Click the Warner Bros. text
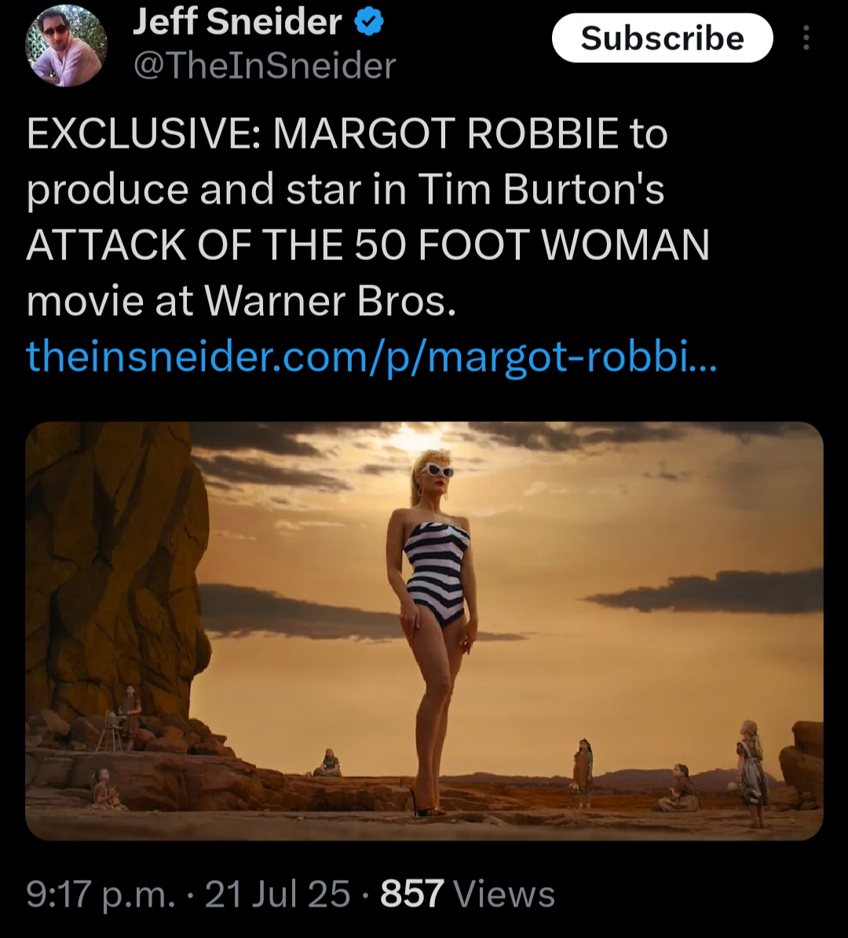The height and width of the screenshot is (938, 848). [x=330, y=301]
